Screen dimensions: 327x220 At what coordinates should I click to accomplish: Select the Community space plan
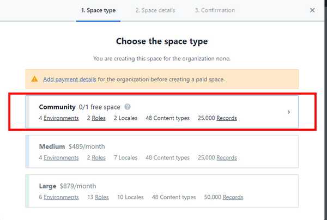coord(162,112)
